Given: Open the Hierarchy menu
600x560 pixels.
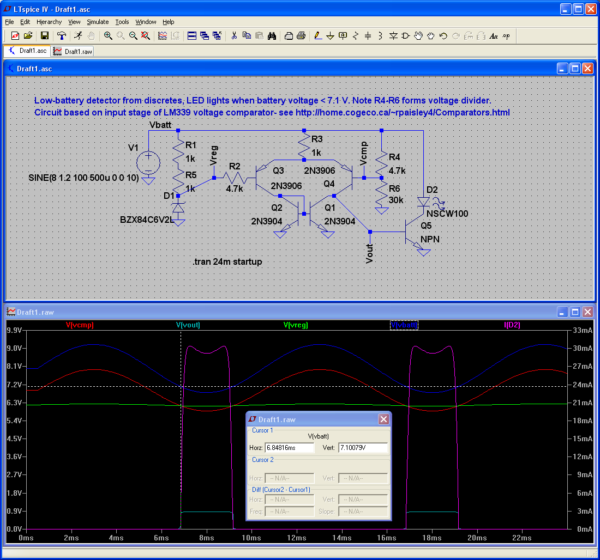Looking at the screenshot, I should pos(49,22).
